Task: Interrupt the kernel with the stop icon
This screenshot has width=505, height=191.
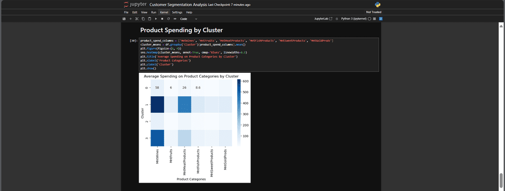Action: click(x=162, y=19)
